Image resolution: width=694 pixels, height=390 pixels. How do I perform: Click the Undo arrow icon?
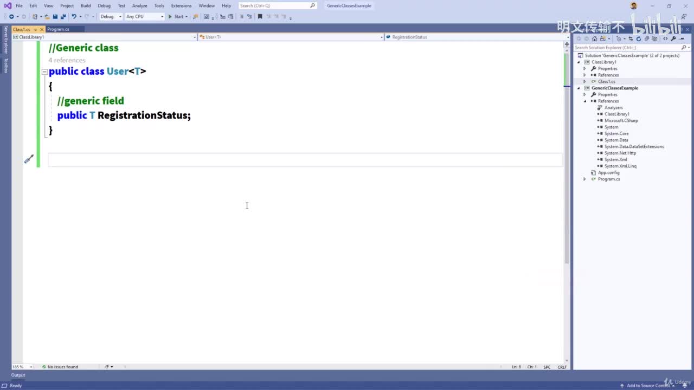coord(74,17)
